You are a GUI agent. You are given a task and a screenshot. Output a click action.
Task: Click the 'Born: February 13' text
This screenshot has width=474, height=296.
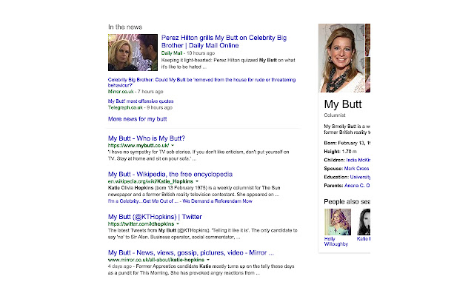347,143
